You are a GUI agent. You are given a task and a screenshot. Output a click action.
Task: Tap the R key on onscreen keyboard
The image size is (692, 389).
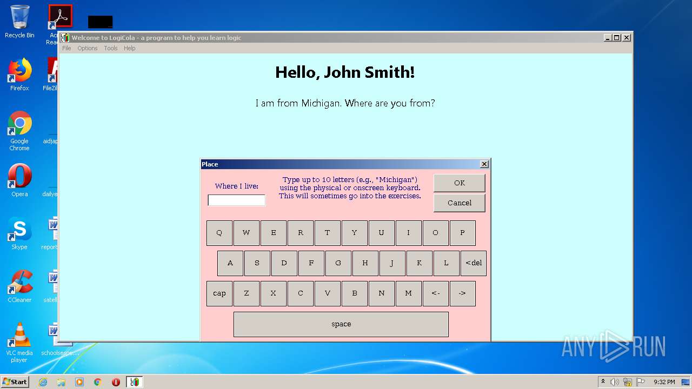pyautogui.click(x=301, y=233)
